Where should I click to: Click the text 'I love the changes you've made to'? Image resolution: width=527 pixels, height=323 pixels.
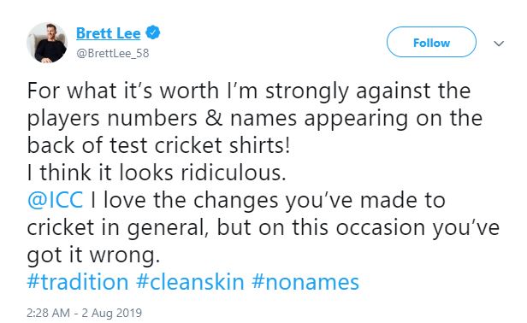(268, 201)
